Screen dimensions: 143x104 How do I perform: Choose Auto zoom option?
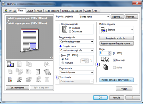pyautogui.click(x=63, y=59)
